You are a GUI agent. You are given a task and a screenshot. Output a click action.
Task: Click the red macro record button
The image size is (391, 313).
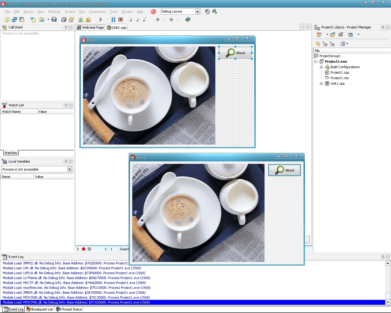(83, 249)
